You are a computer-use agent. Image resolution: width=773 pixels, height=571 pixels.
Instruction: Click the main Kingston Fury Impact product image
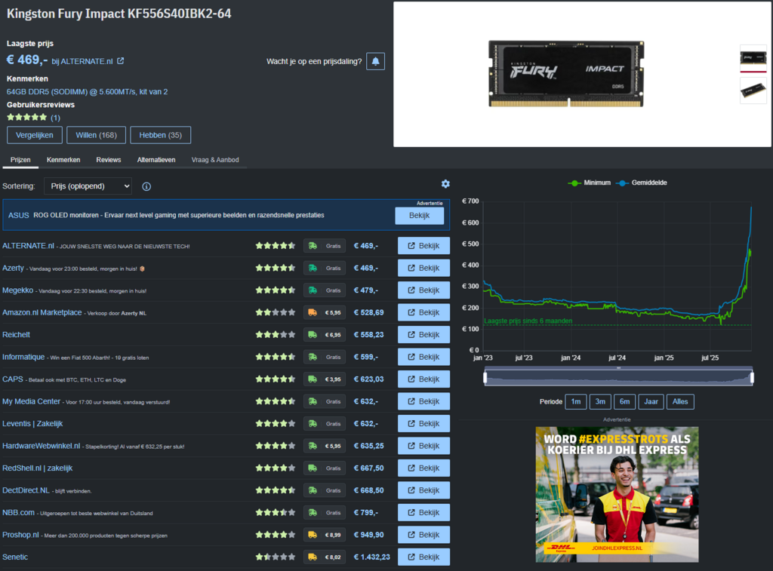(x=566, y=74)
